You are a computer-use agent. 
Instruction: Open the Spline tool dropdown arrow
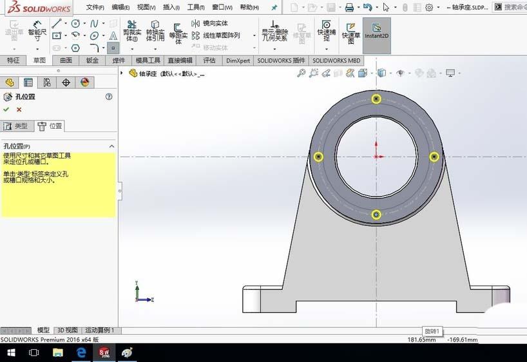pyautogui.click(x=103, y=24)
